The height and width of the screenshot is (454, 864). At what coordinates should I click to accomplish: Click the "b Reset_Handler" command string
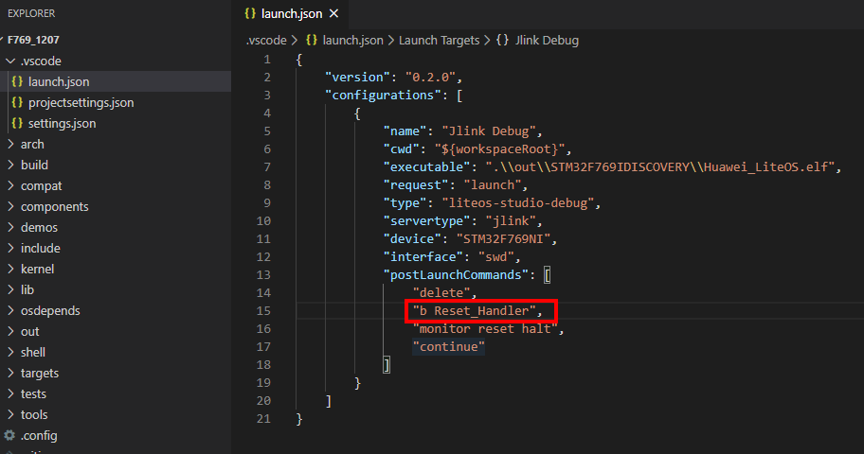[475, 311]
